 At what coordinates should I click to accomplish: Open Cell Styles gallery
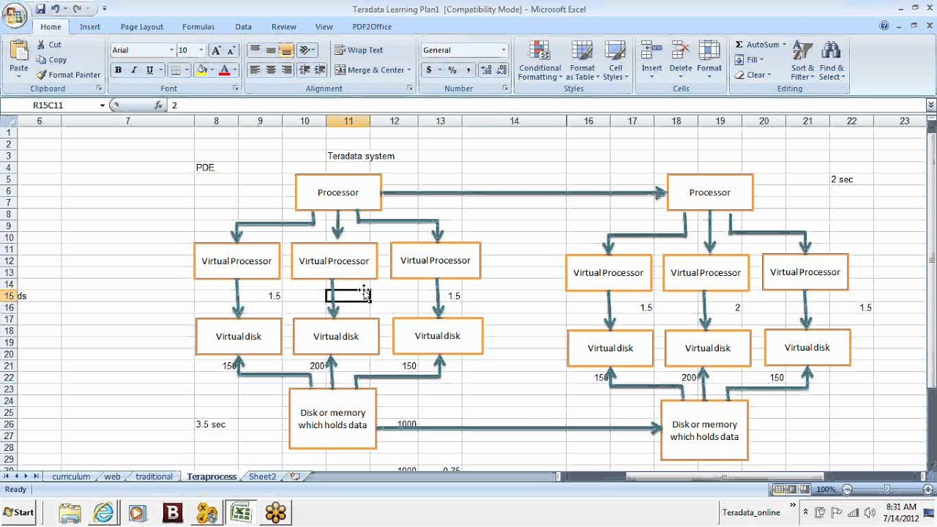[x=615, y=61]
